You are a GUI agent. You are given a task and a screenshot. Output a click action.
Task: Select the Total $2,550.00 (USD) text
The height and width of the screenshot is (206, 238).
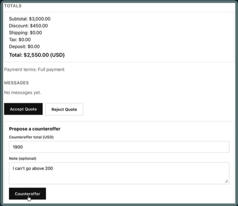click(x=37, y=55)
